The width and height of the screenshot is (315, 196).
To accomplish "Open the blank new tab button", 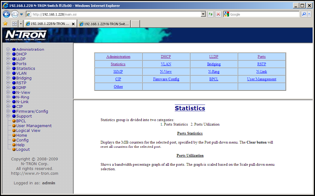I will 135,24.
